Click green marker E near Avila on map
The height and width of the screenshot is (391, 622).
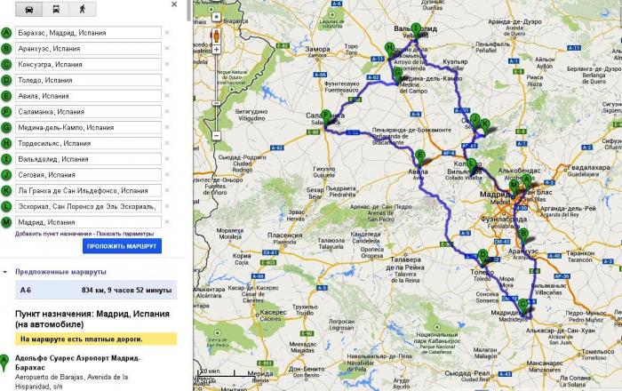(420, 156)
